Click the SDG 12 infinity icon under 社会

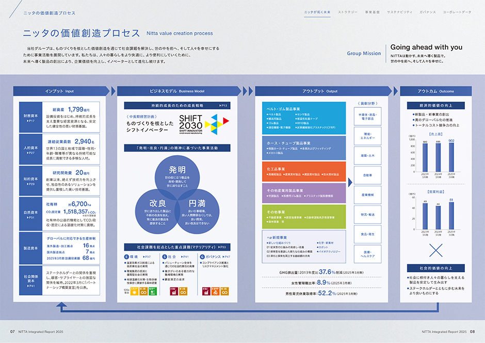(184, 290)
